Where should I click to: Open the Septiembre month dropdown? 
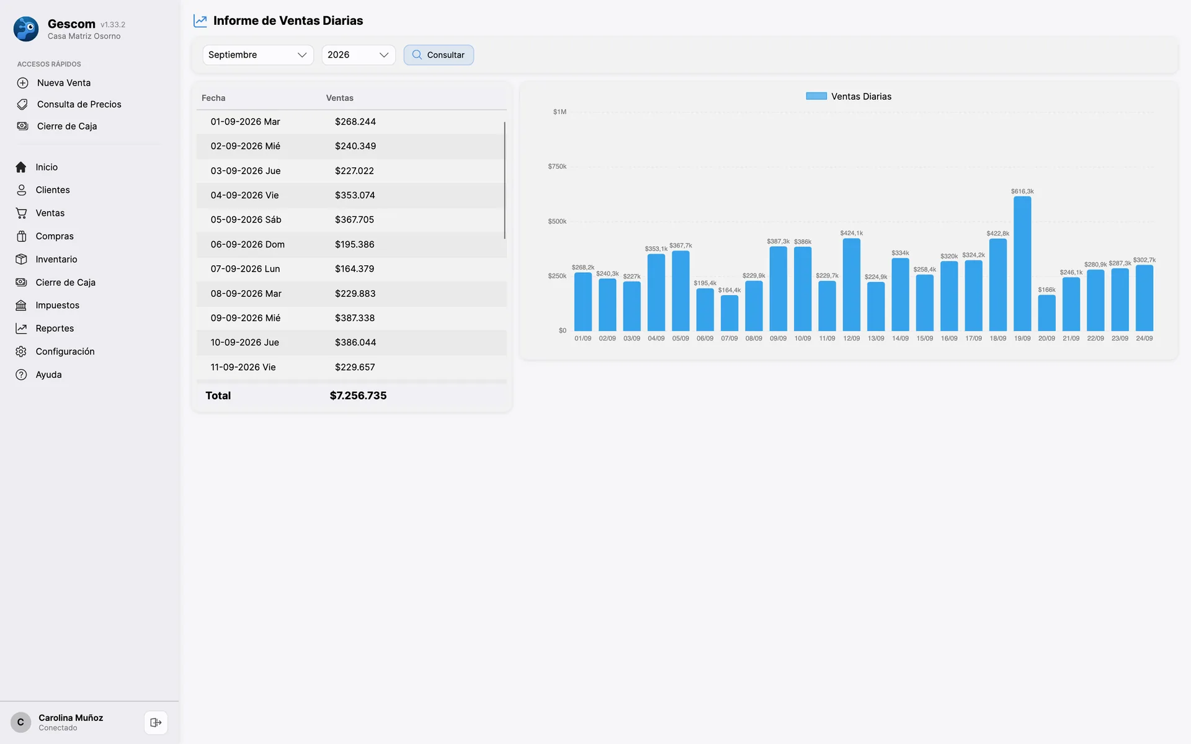pyautogui.click(x=258, y=55)
